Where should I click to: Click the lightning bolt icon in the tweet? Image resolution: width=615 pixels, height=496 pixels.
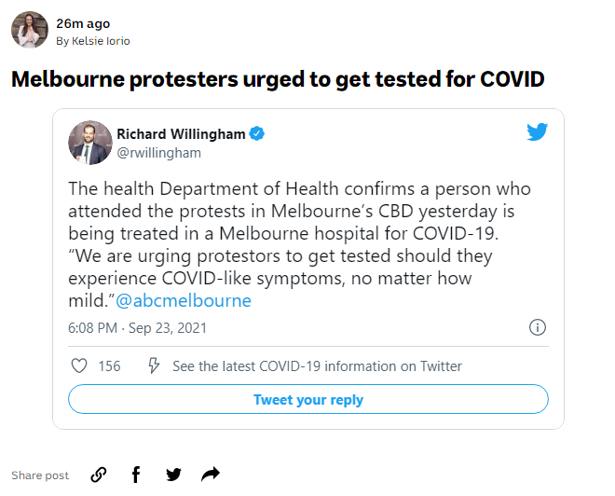pyautogui.click(x=155, y=366)
